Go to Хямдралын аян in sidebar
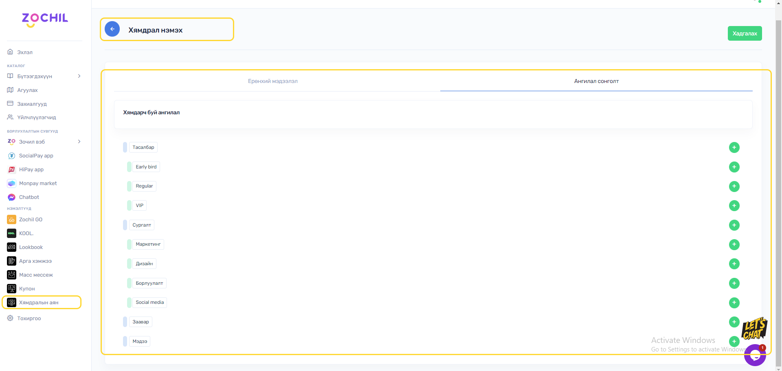Screen dimensions: 782x371 (39, 303)
